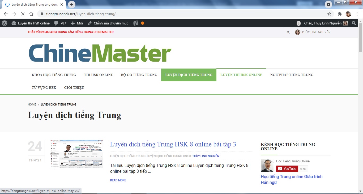Open Học tiếng Trung online Giáo trình Hán ngữ link
Image resolution: width=363 pixels, height=194 pixels.
coord(292,179)
